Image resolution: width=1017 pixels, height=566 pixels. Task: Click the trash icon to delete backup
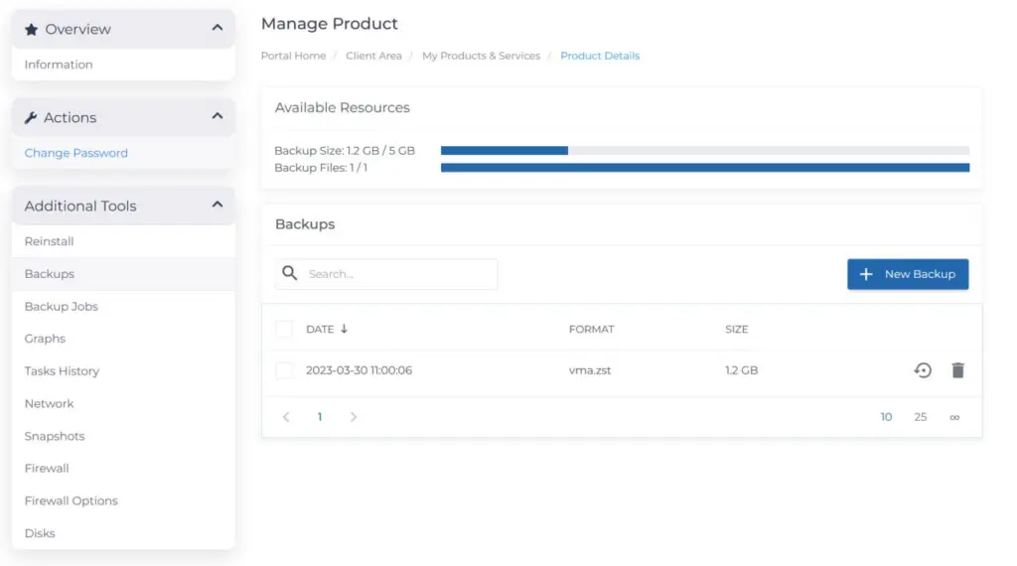[x=957, y=370]
